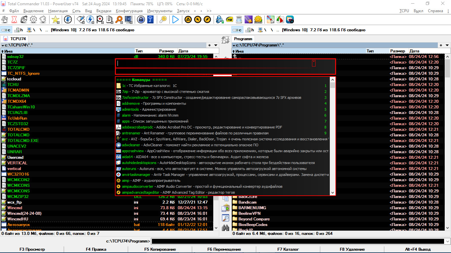
Task: Click the Alt+F4 Выход button
Action: coord(418,249)
